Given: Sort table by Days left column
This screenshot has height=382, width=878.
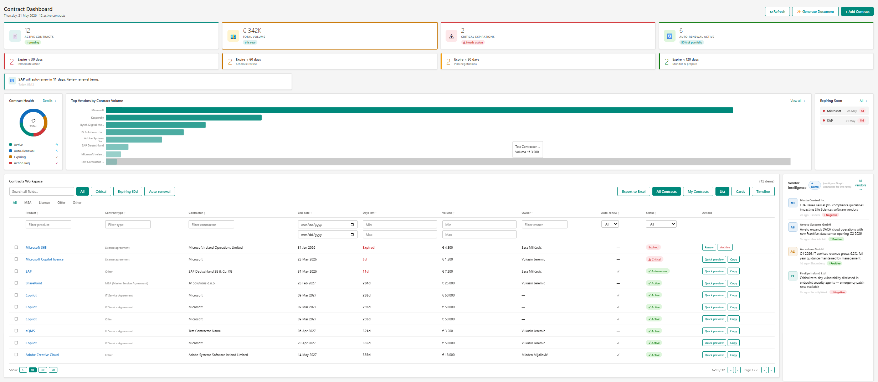Looking at the screenshot, I should coord(370,213).
